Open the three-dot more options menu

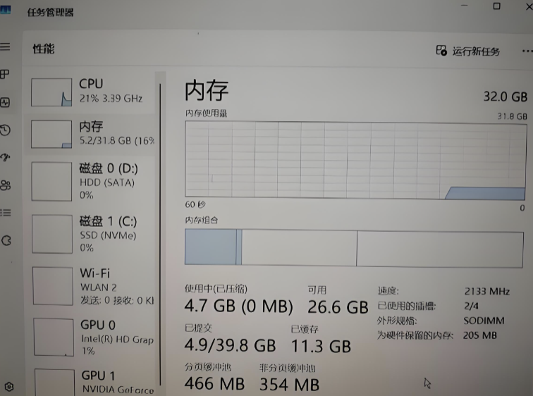526,51
